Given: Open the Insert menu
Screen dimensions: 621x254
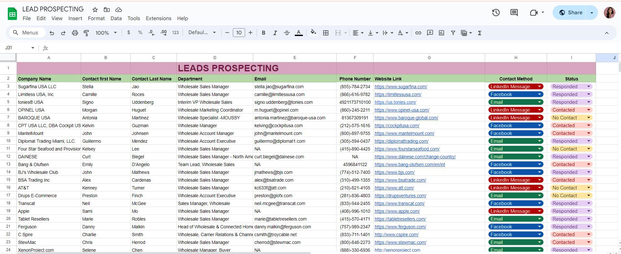Looking at the screenshot, I should tap(75, 18).
